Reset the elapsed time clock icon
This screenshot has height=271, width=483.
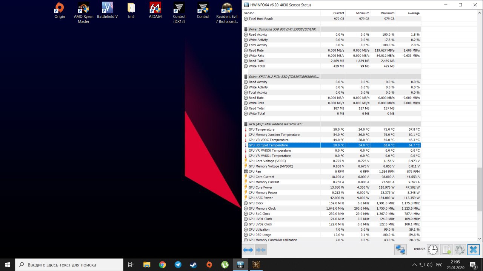(433, 250)
